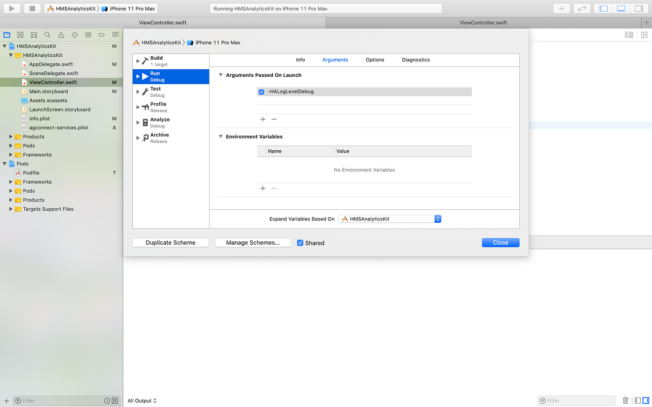Toggle the bottom debug area panel button
Screen dimensions: 652x407
[x=621, y=8]
